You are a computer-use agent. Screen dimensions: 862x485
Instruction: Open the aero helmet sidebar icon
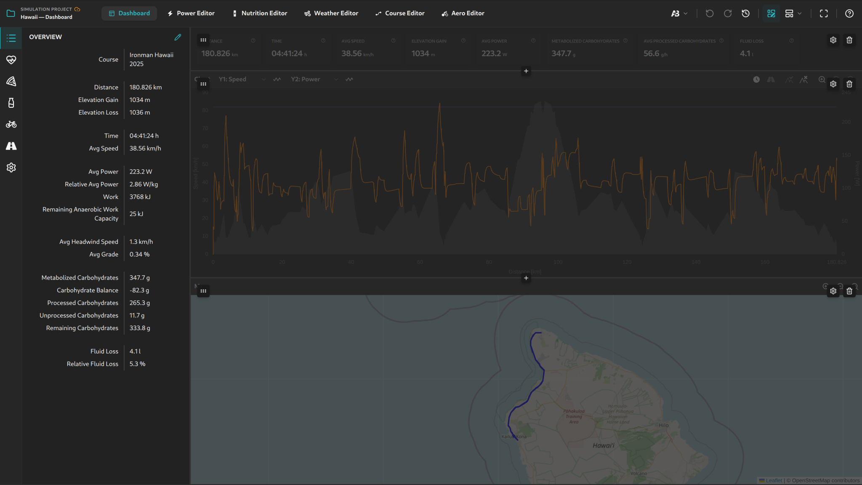click(11, 81)
